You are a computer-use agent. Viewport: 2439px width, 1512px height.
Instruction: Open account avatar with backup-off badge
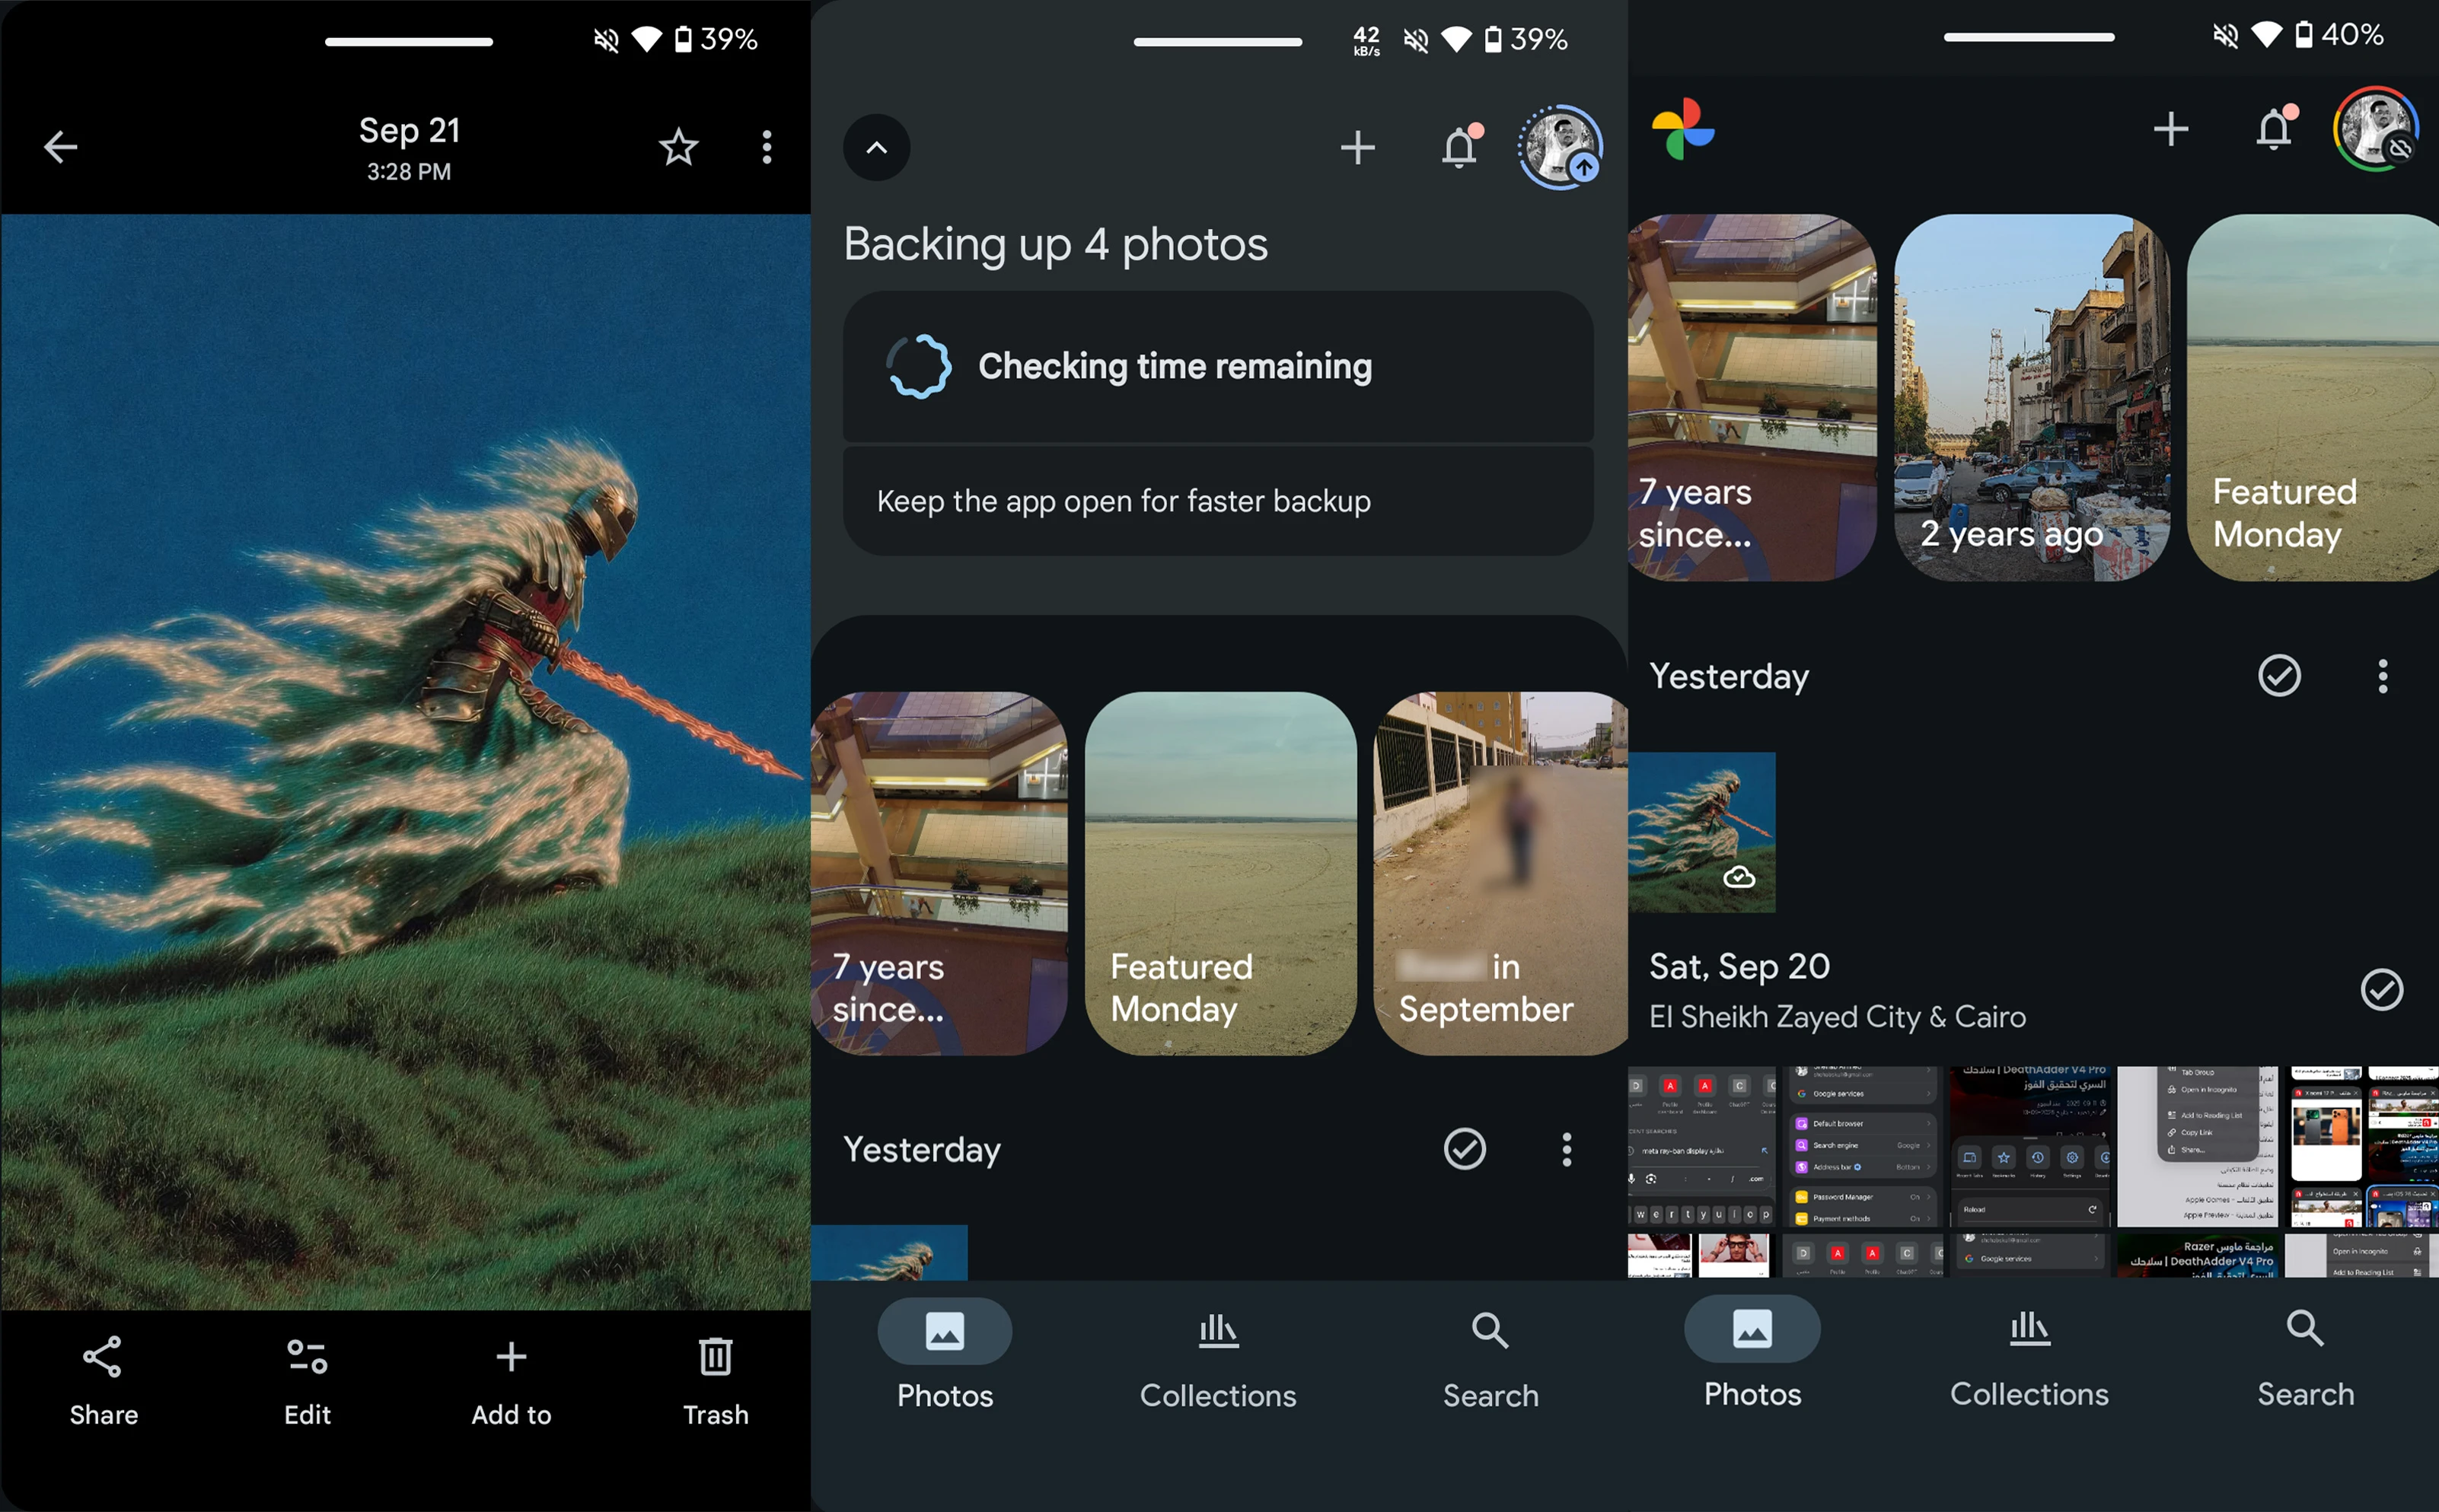[2376, 129]
